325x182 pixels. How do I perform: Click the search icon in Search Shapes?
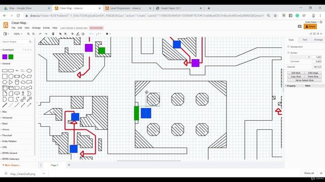(30, 41)
